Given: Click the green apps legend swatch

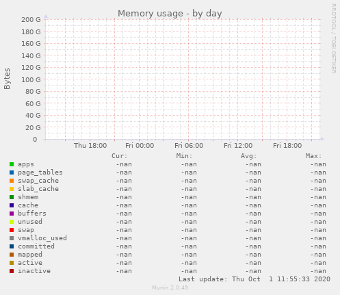Looking at the screenshot, I should (12, 164).
